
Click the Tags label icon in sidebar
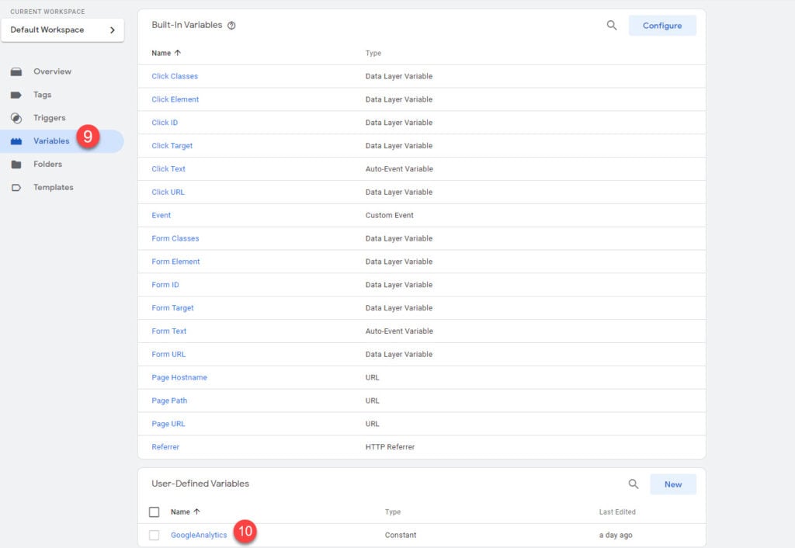click(16, 95)
